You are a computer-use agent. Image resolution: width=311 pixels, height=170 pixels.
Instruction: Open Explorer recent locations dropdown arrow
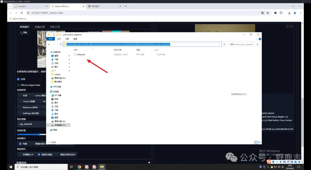tap(58, 44)
